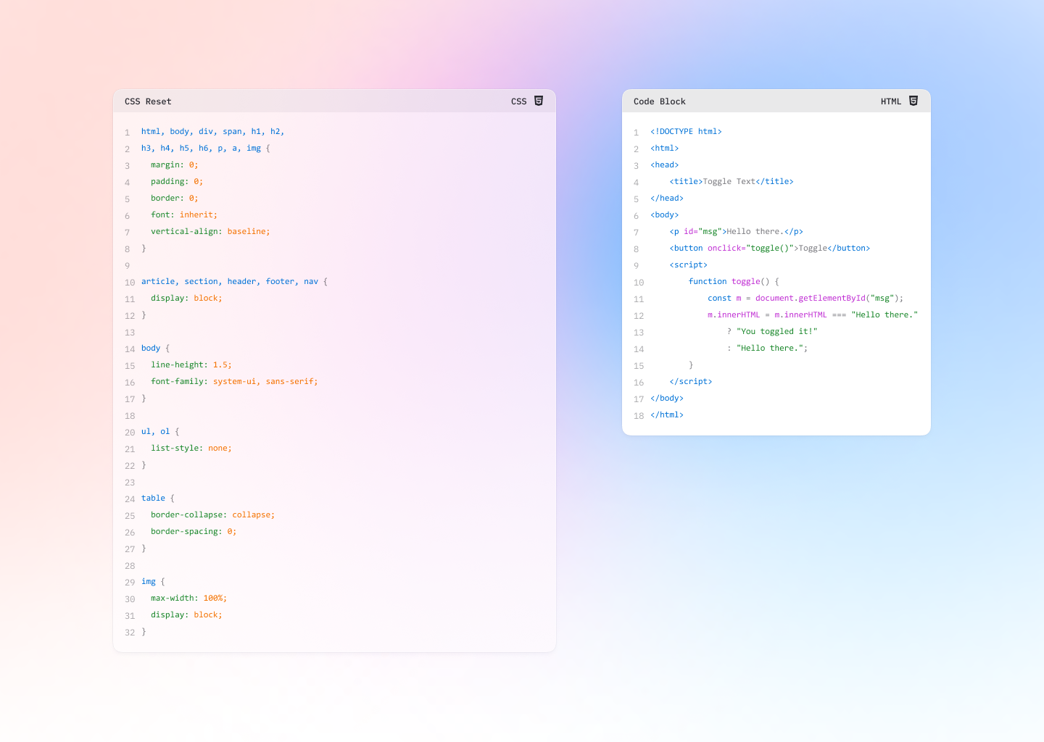Click line number 1 in Code Block

pyautogui.click(x=636, y=133)
